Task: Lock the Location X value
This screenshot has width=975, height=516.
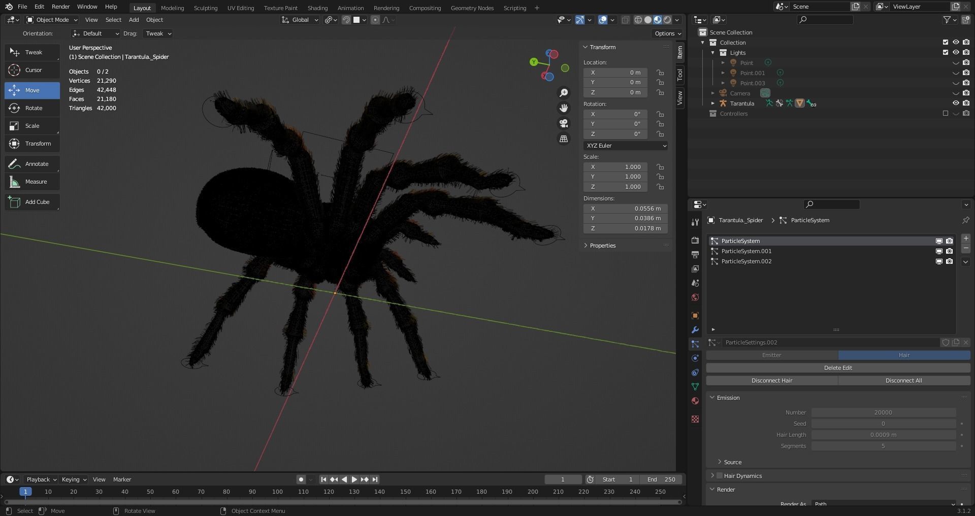Action: point(660,73)
